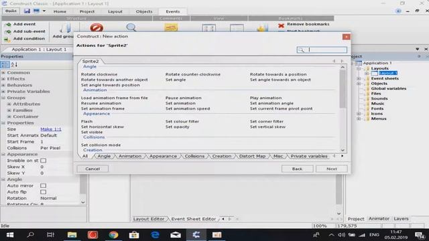Screen dimensions: 429x241
Task: Expand the Container subgroup
Action: coord(9,116)
